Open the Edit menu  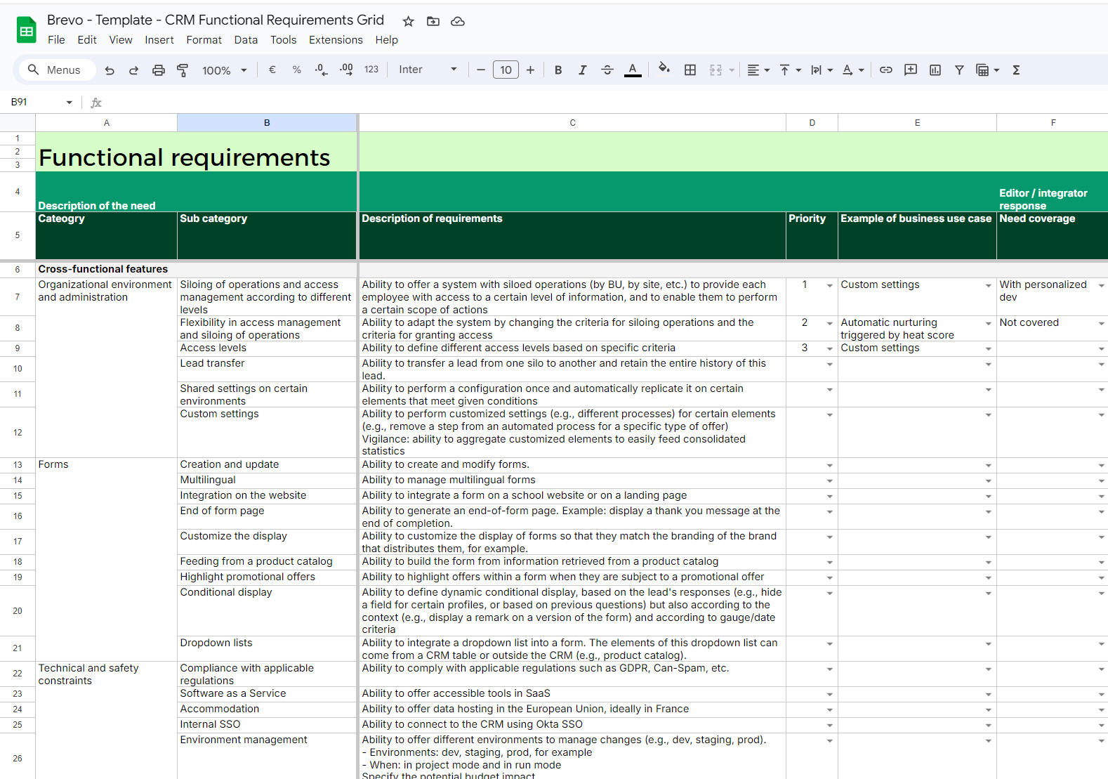click(87, 40)
